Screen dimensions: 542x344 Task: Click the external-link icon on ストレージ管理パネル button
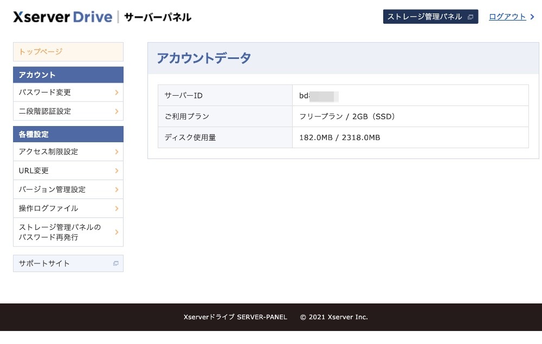pos(469,17)
